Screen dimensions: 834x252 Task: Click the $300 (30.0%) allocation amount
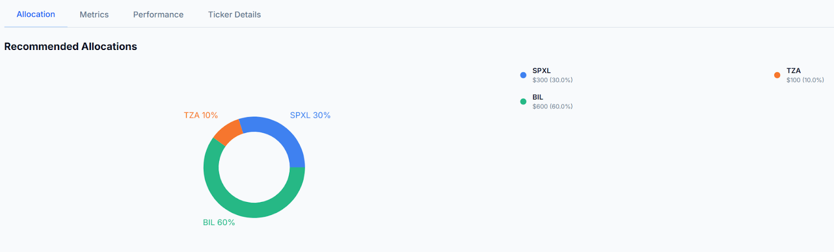point(552,80)
